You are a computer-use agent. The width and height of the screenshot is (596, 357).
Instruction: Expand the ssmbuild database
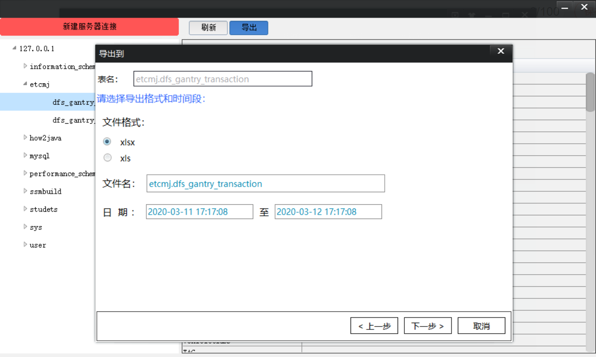pyautogui.click(x=25, y=191)
